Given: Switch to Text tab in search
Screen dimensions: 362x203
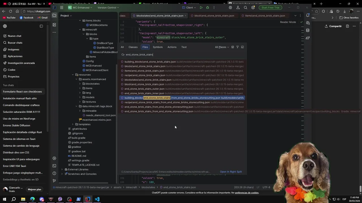Looking at the screenshot, I should [x=184, y=47].
